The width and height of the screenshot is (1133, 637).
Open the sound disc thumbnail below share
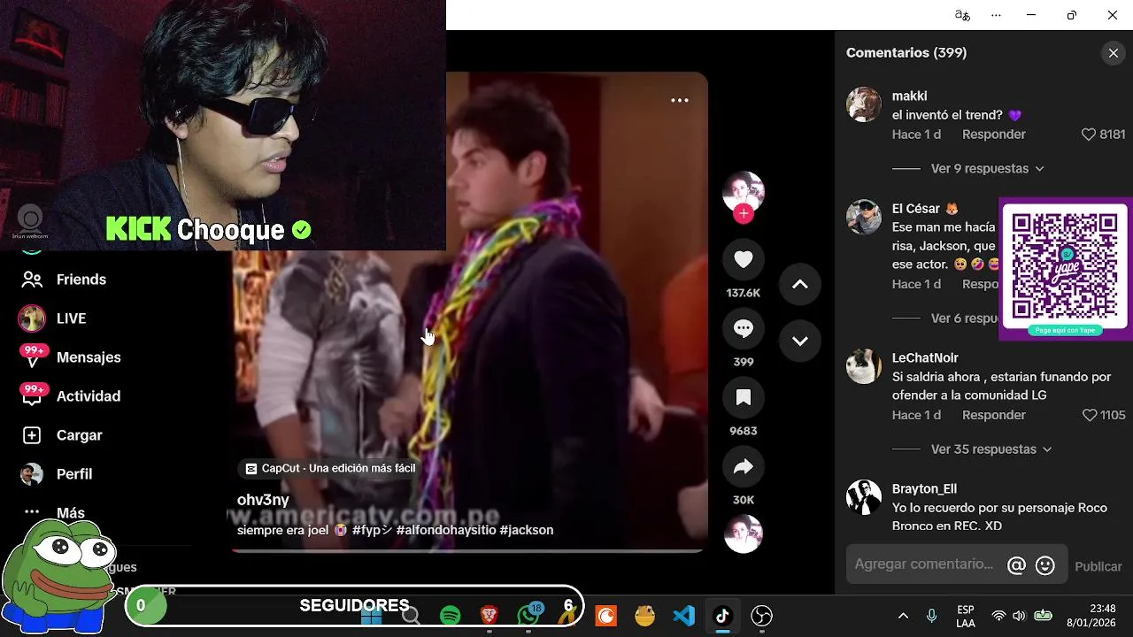[744, 533]
